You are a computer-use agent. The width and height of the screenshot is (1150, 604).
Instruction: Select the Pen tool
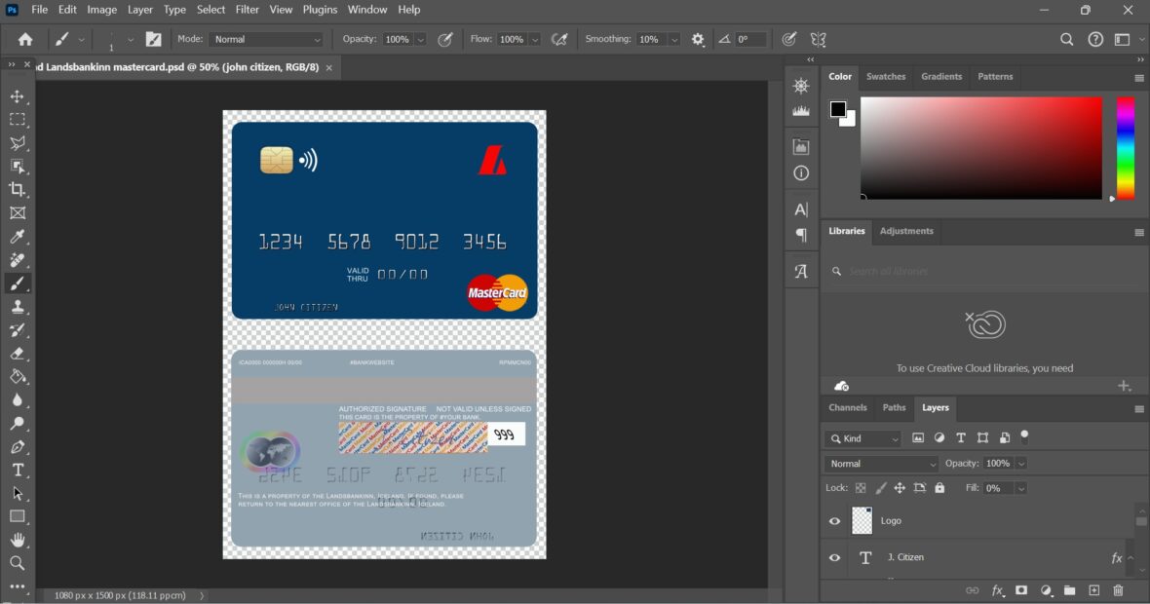(x=17, y=447)
